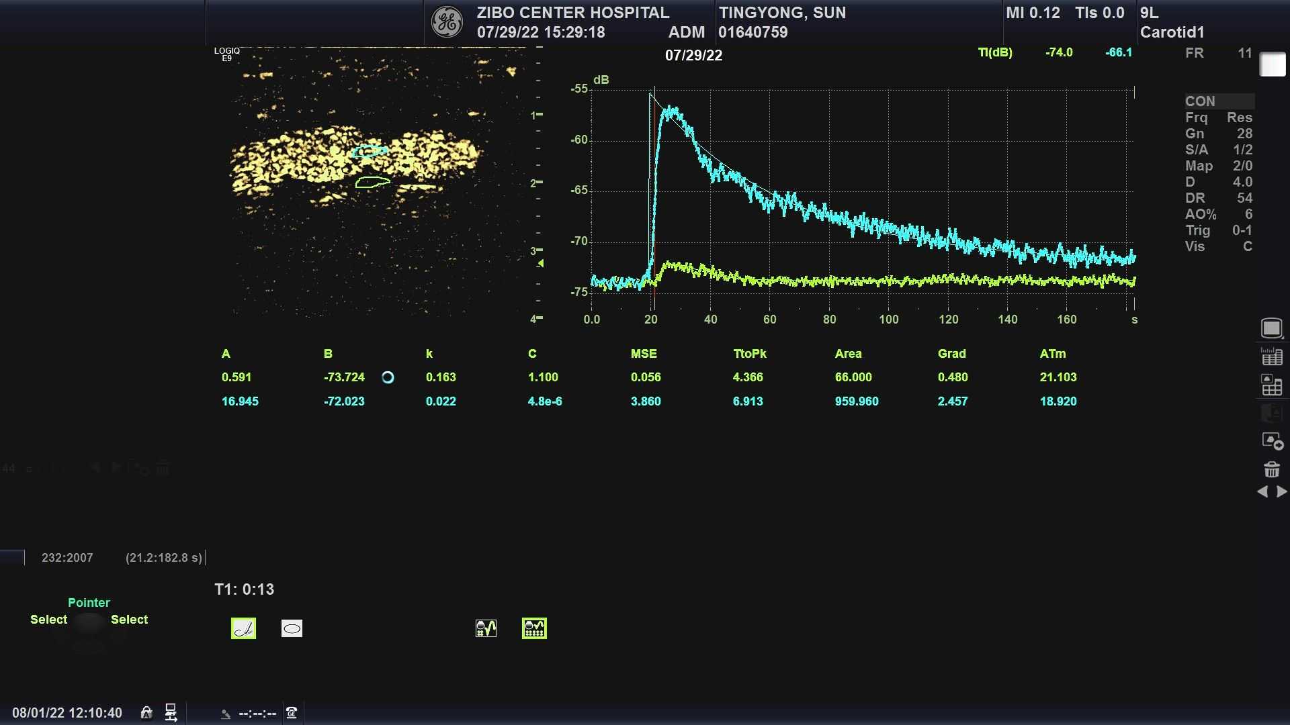
Task: Toggle the blue fit indicator circle
Action: pos(388,377)
